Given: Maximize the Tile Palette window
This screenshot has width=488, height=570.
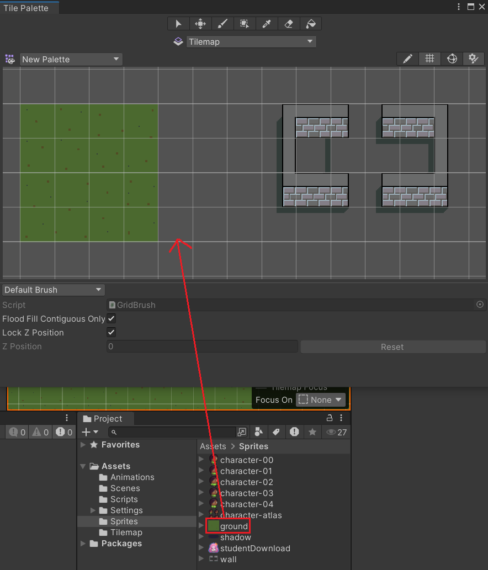Looking at the screenshot, I should 471,7.
